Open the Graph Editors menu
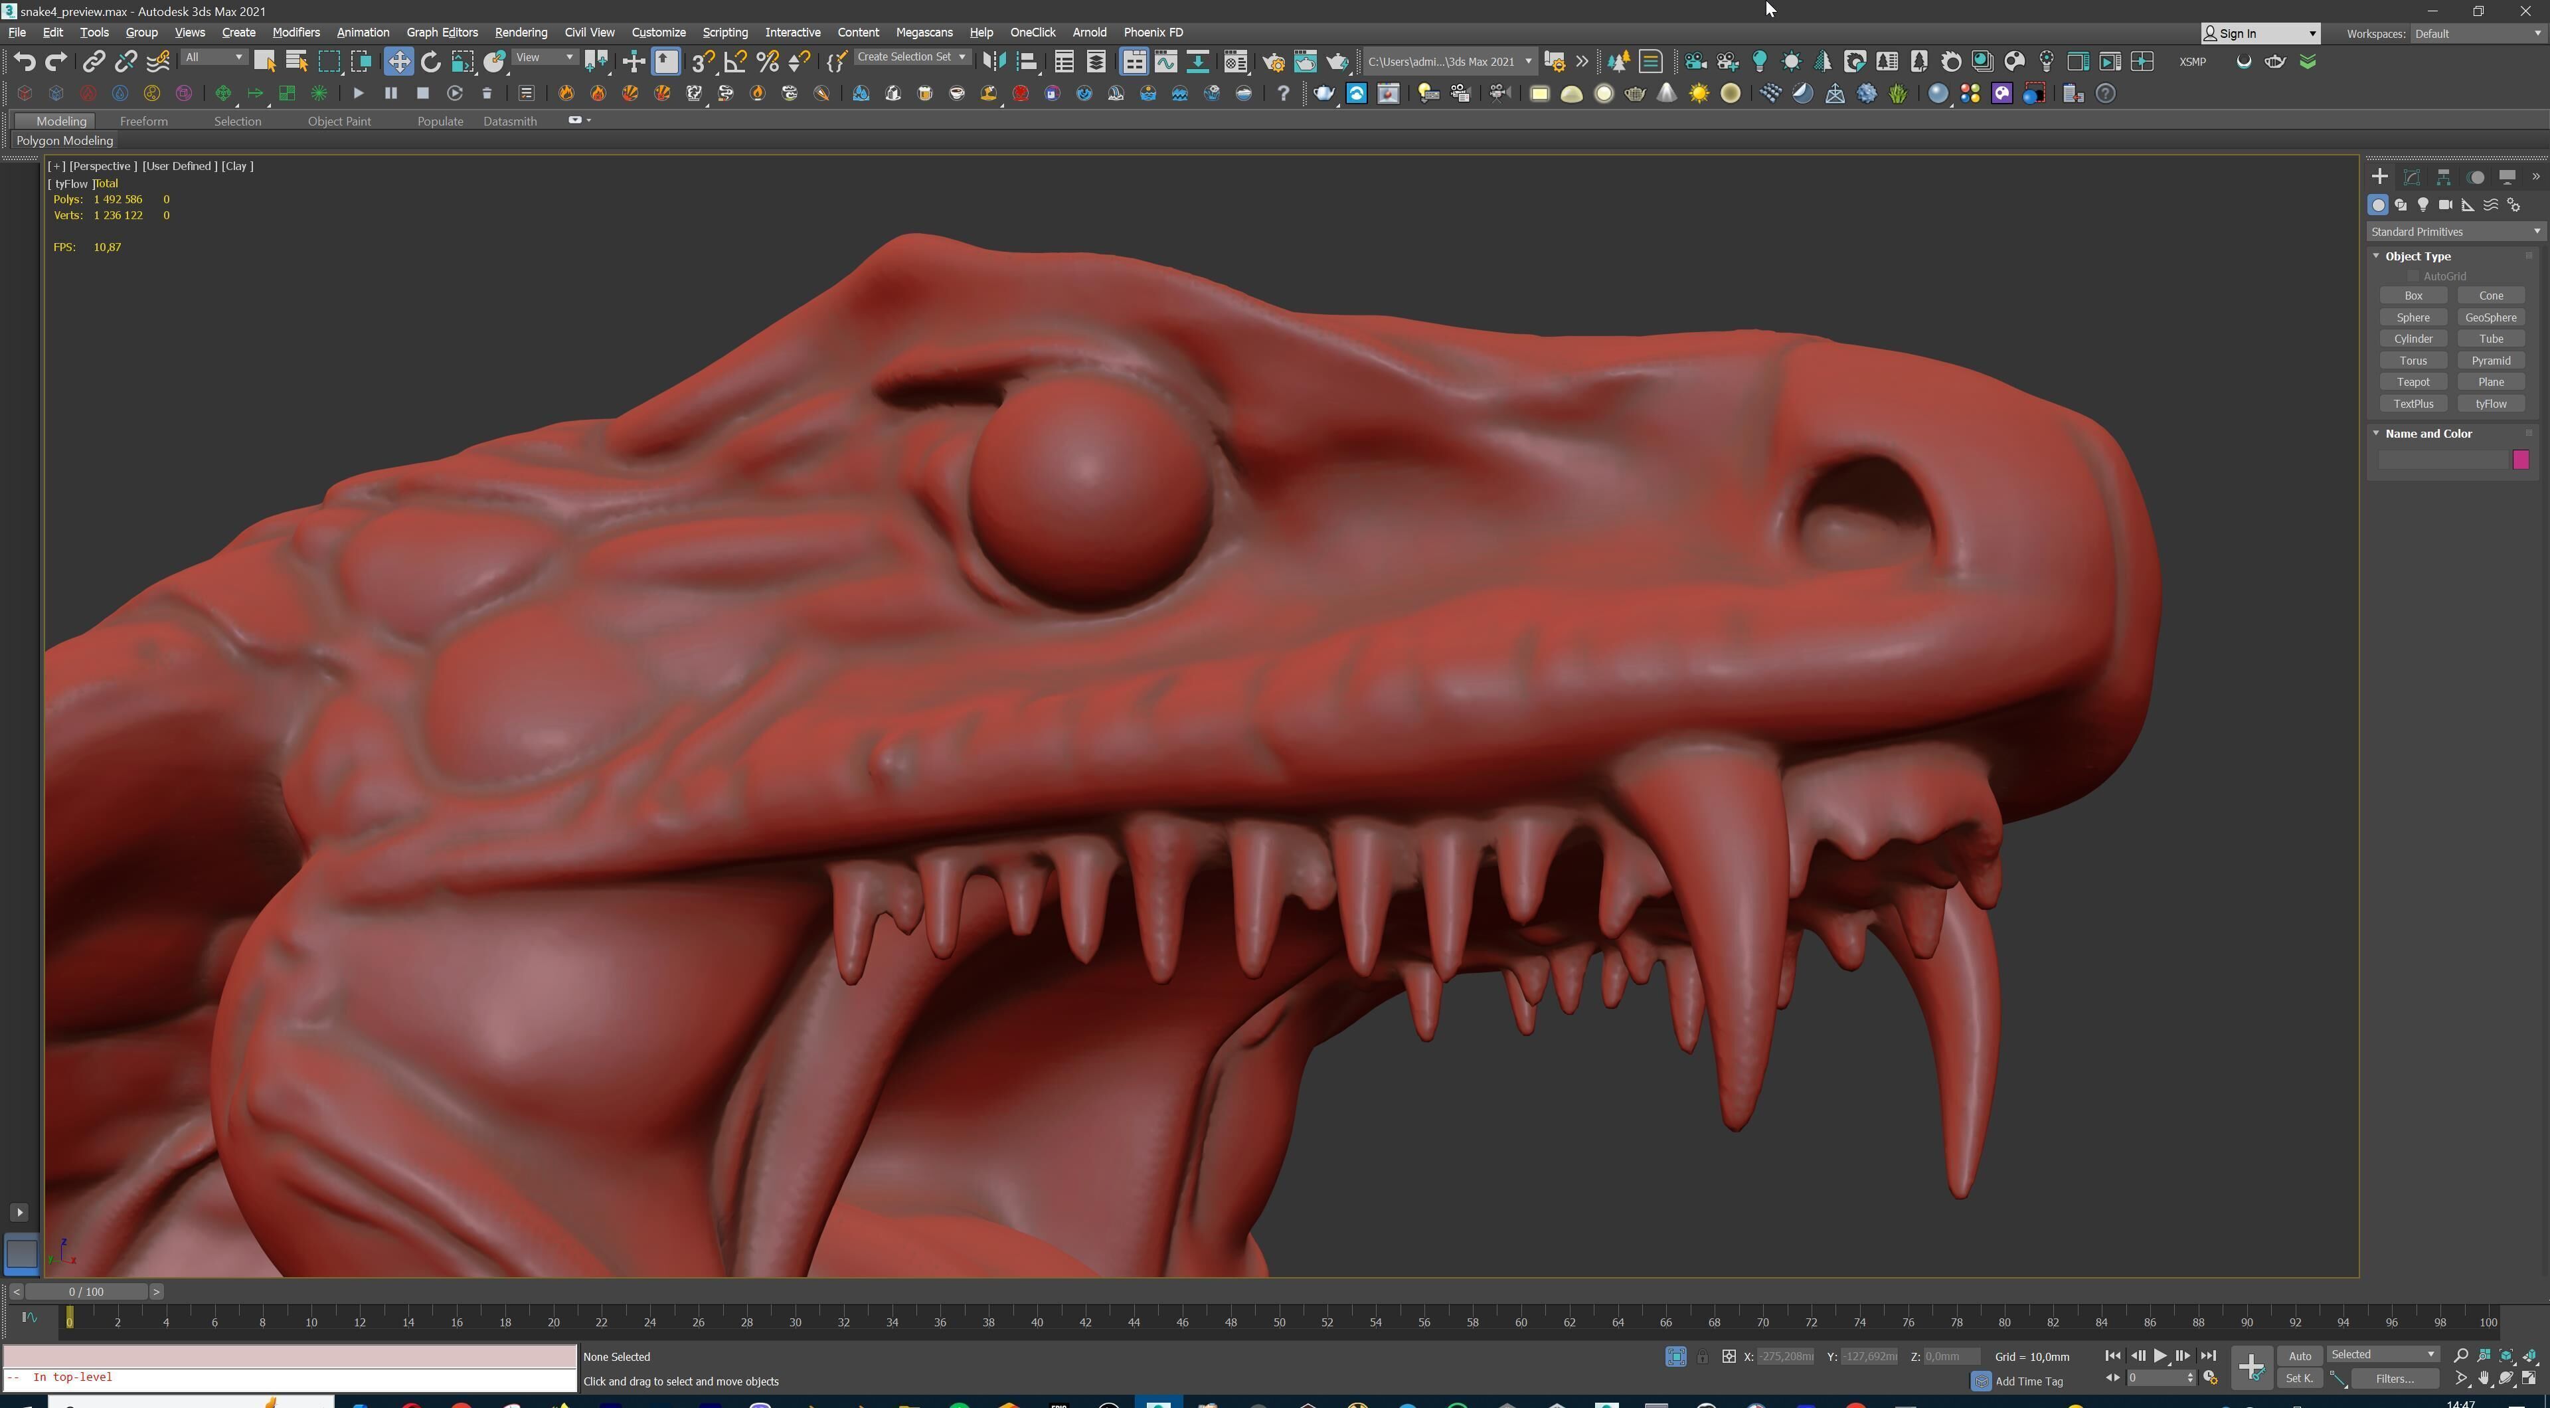Viewport: 2550px width, 1408px height. [x=442, y=33]
